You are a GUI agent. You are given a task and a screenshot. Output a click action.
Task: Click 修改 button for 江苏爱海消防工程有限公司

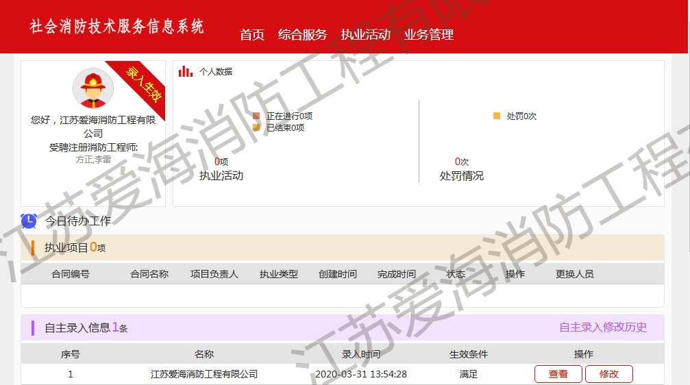point(609,374)
